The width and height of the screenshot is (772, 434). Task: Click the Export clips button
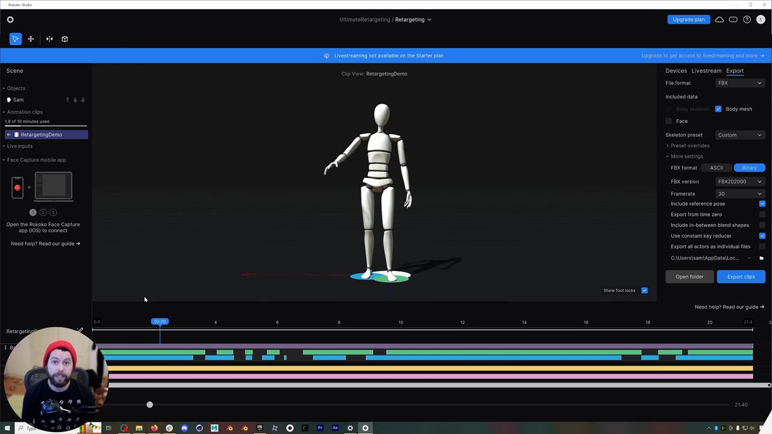741,277
